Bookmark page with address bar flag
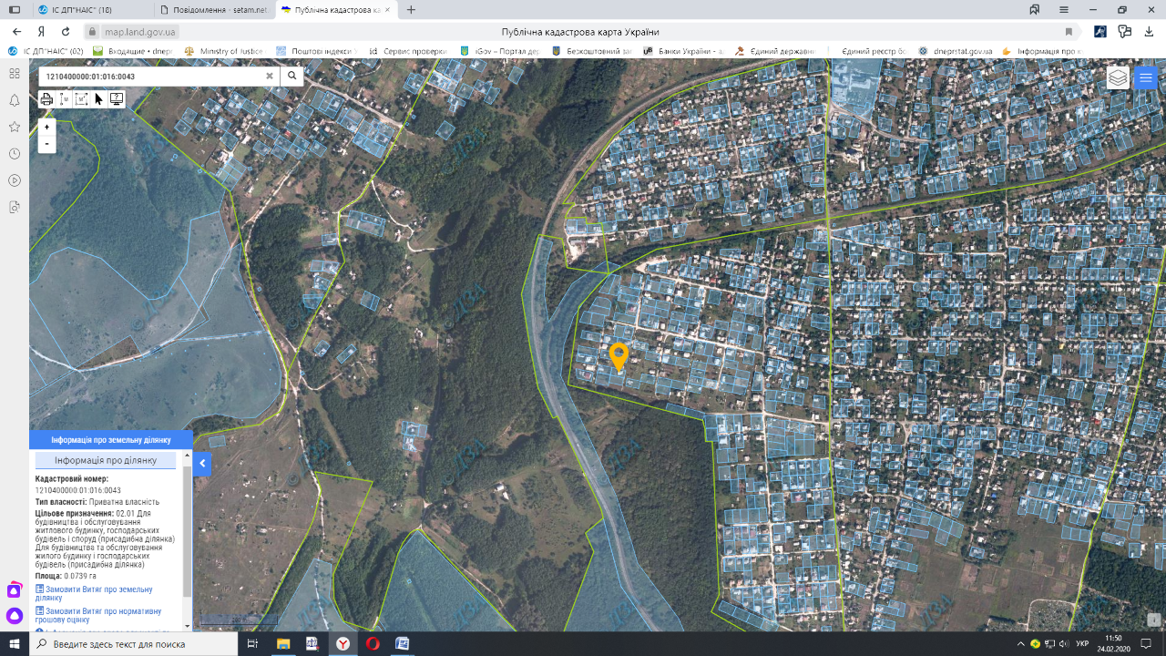Image resolution: width=1166 pixels, height=656 pixels. pyautogui.click(x=1069, y=31)
